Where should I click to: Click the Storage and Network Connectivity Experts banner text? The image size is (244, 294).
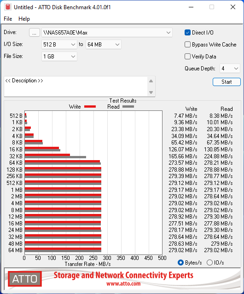coord(123,275)
